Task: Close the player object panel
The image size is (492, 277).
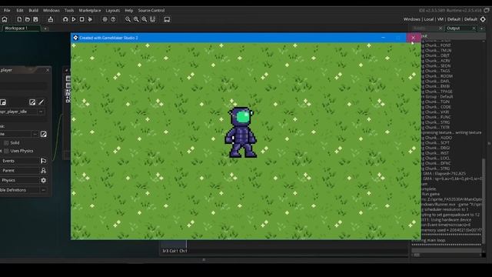Action: (48, 70)
